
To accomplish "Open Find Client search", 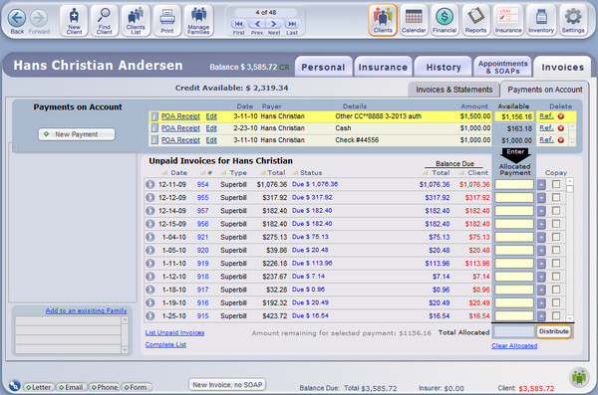I will (x=104, y=21).
